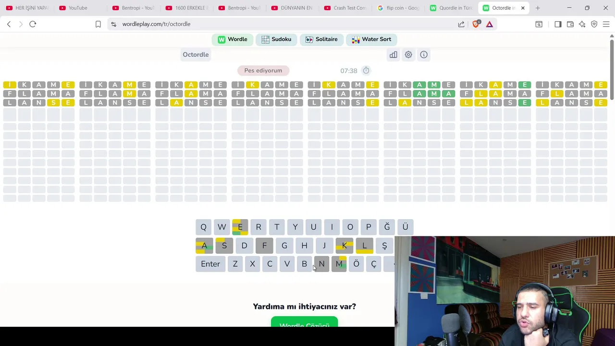Screen dimensions: 615x346
Task: Tap the H key on virtual keyboard
Action: [304, 246]
